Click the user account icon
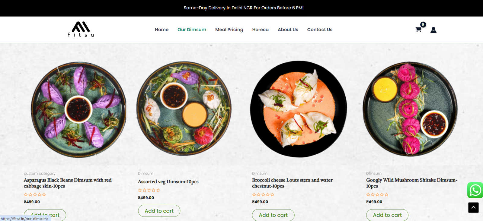The image size is (483, 221). pos(433,30)
